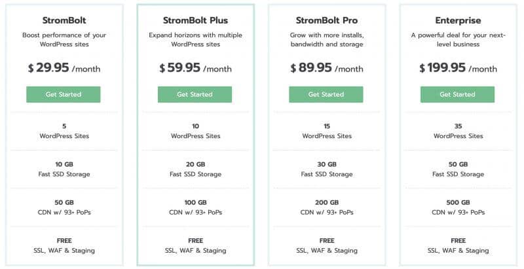Viewport: 524px width, 269px height.
Task: Select the Enterprise plan title
Action: pos(458,20)
